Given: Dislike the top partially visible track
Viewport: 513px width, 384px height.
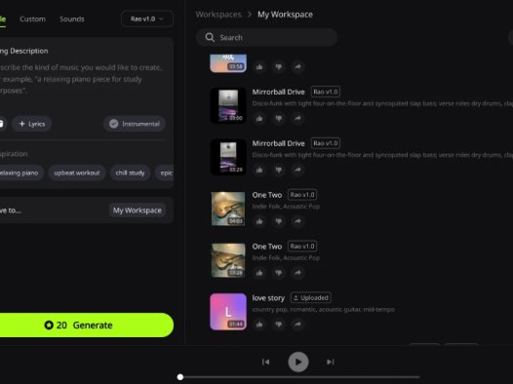Looking at the screenshot, I should click(x=278, y=67).
